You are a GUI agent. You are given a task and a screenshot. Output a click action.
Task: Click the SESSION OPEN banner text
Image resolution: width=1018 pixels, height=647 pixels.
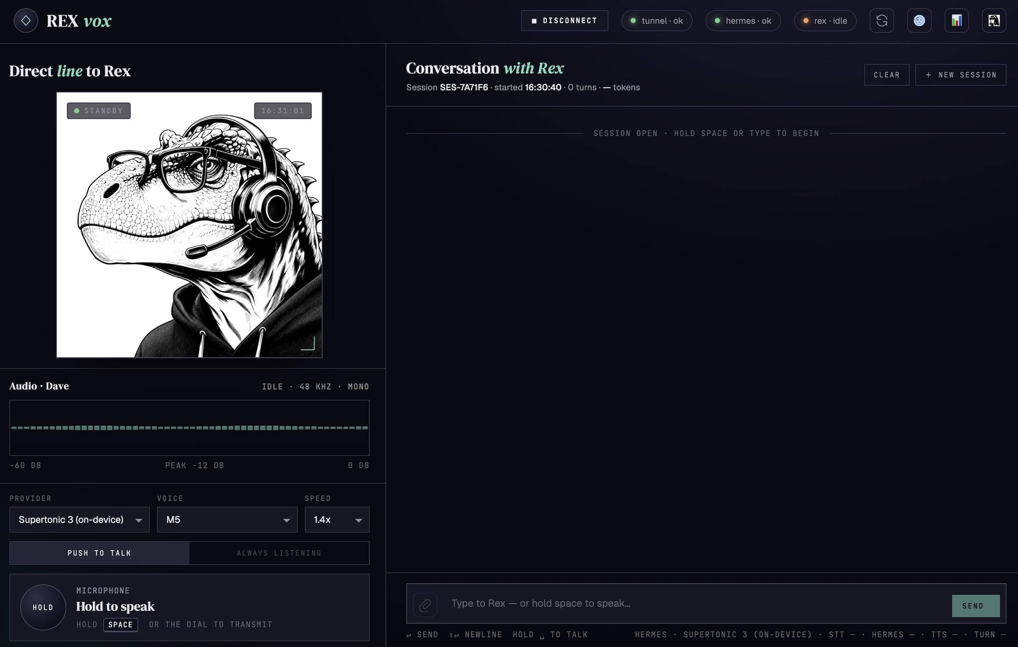[706, 133]
